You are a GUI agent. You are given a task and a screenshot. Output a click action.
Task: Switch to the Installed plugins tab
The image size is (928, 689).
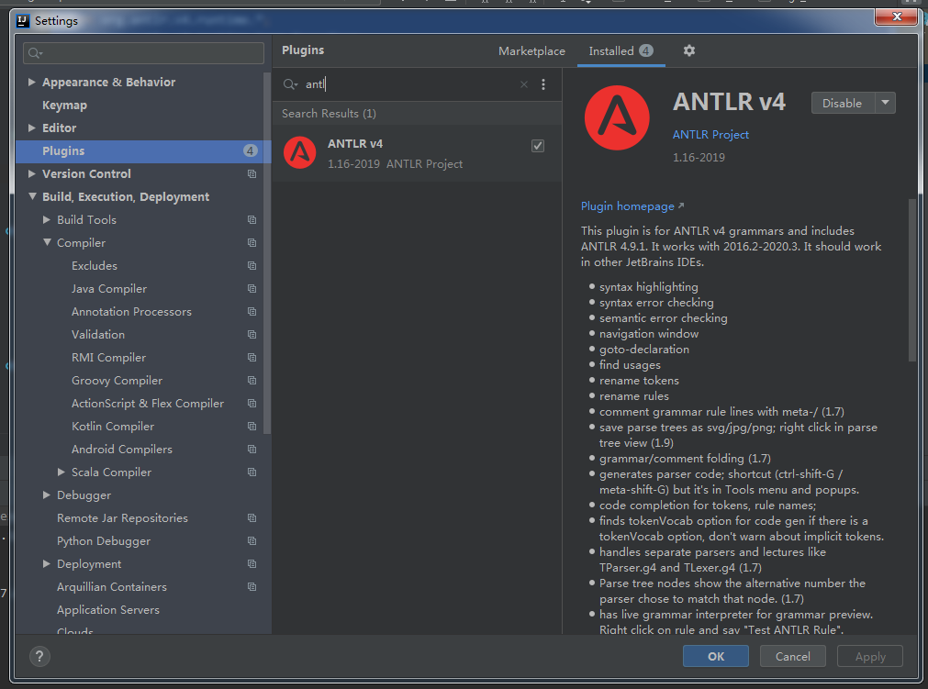coord(621,51)
